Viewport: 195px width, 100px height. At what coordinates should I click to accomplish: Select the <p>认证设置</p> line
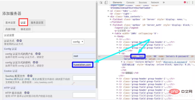click(122, 31)
